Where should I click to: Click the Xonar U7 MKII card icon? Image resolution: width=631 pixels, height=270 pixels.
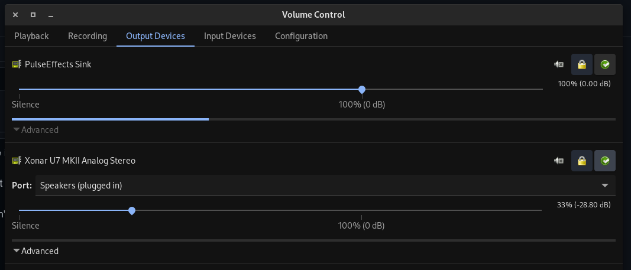pos(17,161)
